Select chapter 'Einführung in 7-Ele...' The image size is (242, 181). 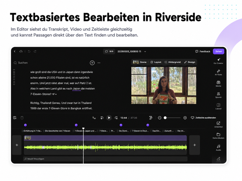33,131
